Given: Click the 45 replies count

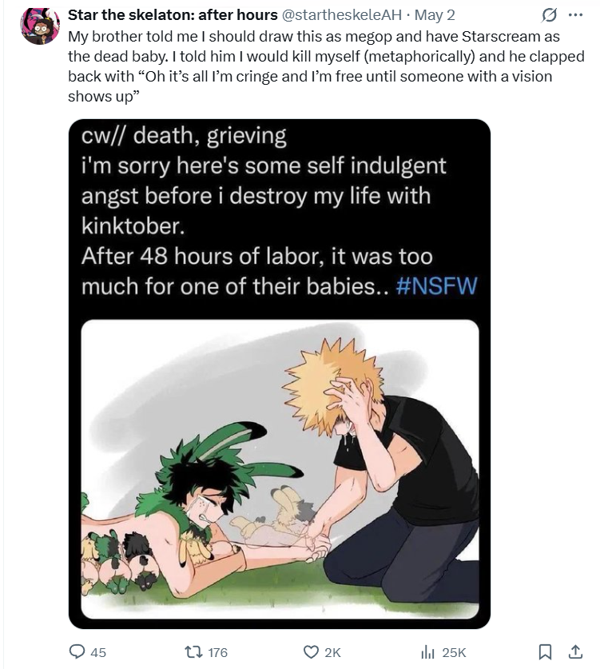Looking at the screenshot, I should (x=98, y=652).
